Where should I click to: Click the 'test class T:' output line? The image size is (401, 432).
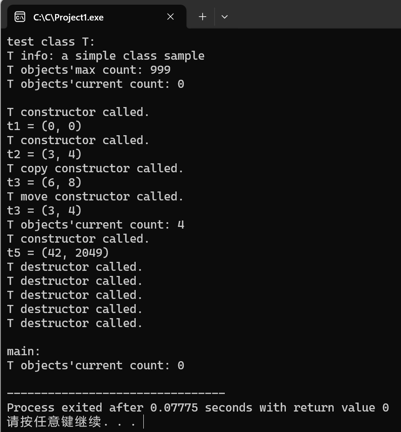51,42
